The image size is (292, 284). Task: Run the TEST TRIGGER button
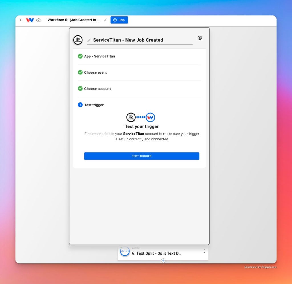pos(142,156)
